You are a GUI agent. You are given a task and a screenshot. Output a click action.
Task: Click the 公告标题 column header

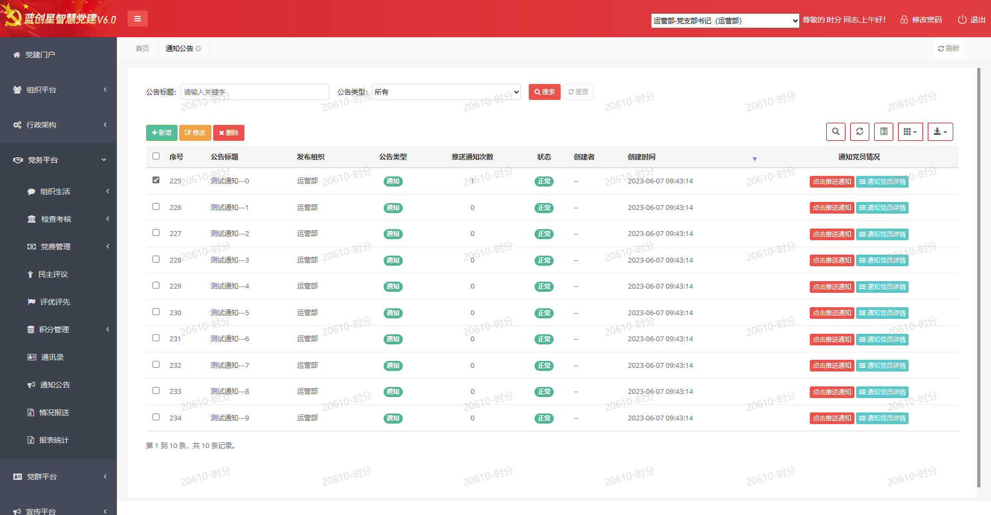[x=224, y=157]
